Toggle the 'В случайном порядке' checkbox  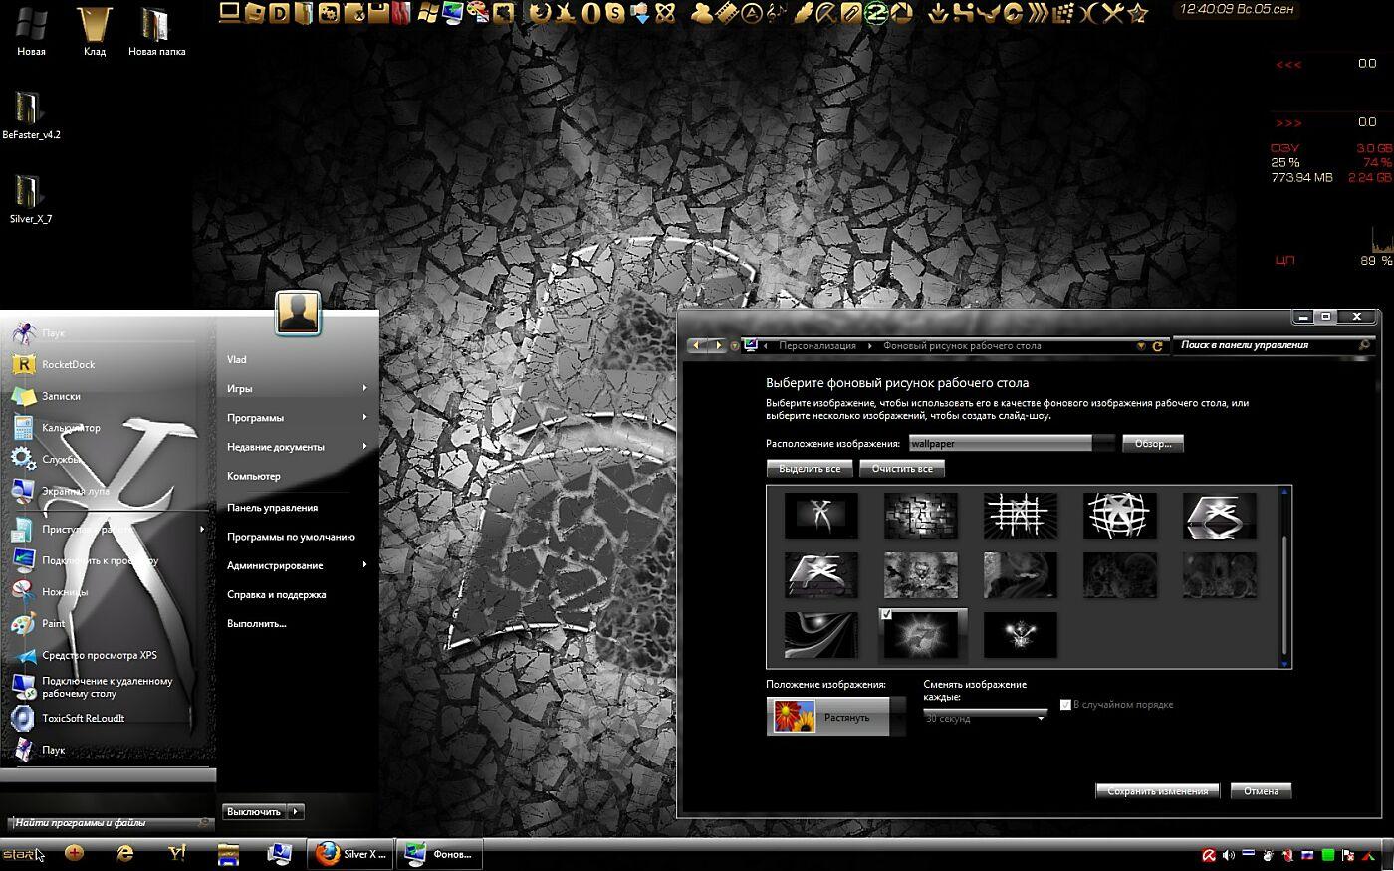[1065, 705]
